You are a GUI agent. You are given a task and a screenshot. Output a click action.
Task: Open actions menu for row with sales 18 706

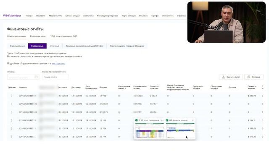click(11, 128)
